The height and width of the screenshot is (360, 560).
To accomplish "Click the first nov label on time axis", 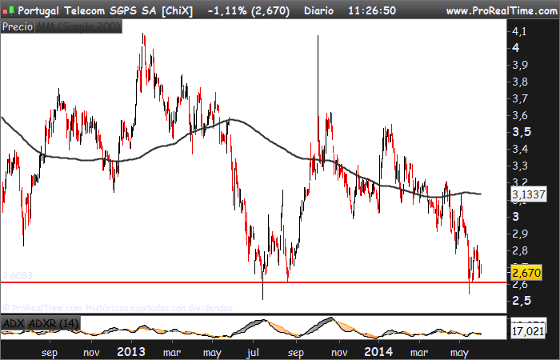I will point(91,353).
